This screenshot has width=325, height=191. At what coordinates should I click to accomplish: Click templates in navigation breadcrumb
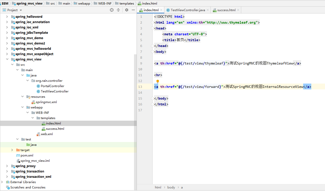click(x=127, y=3)
